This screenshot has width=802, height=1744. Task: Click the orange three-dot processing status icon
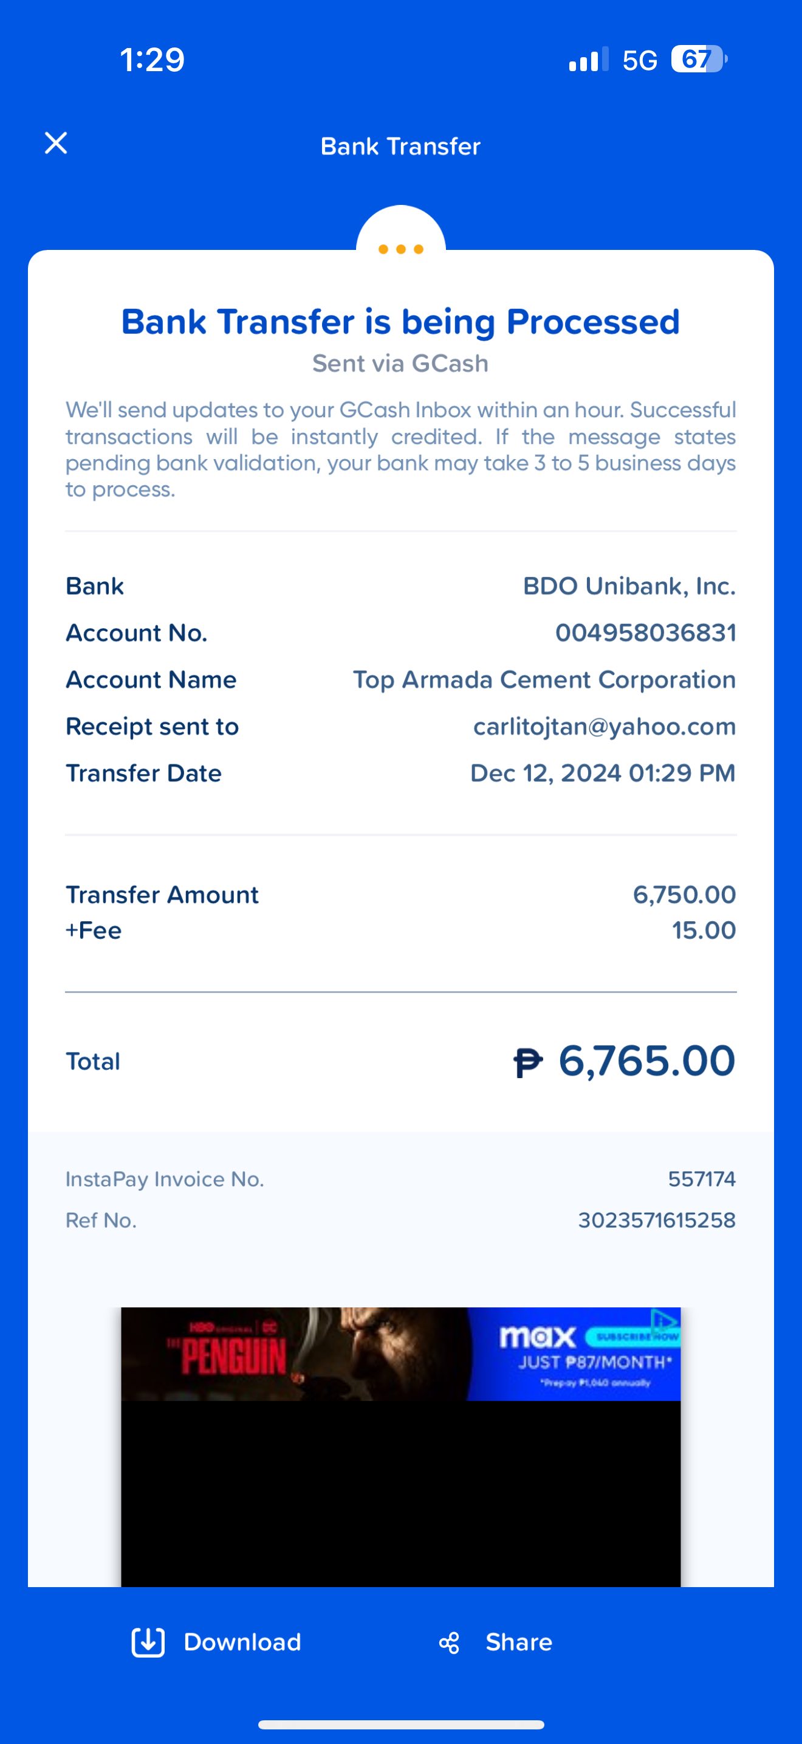[401, 249]
